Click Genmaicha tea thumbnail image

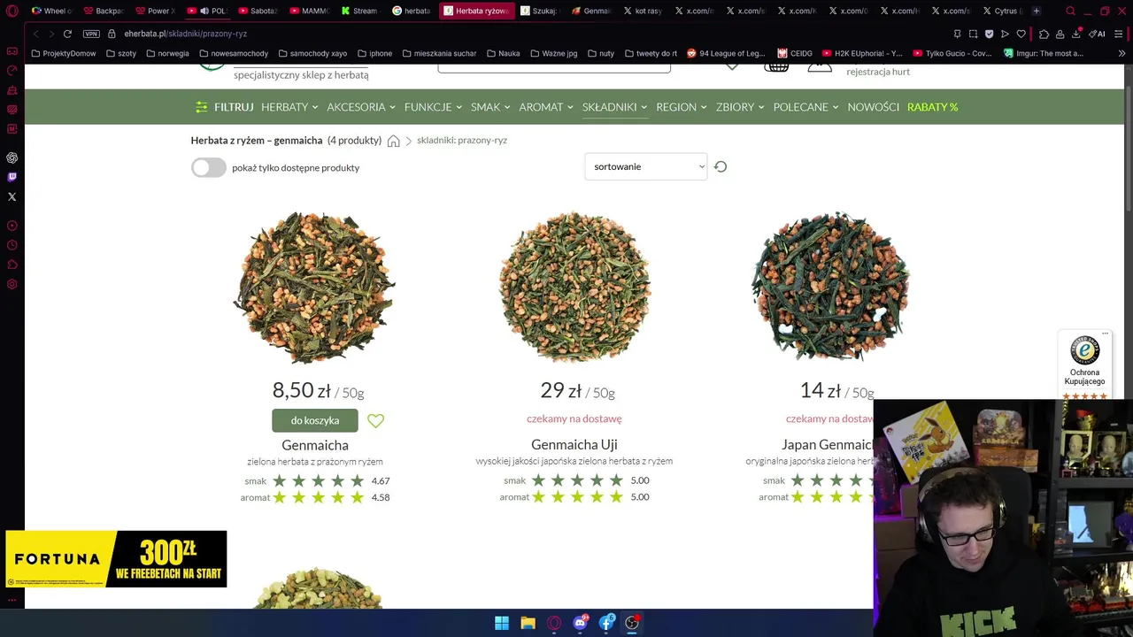(x=314, y=288)
